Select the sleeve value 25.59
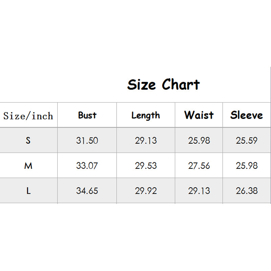271x271 pixels. tap(247, 140)
